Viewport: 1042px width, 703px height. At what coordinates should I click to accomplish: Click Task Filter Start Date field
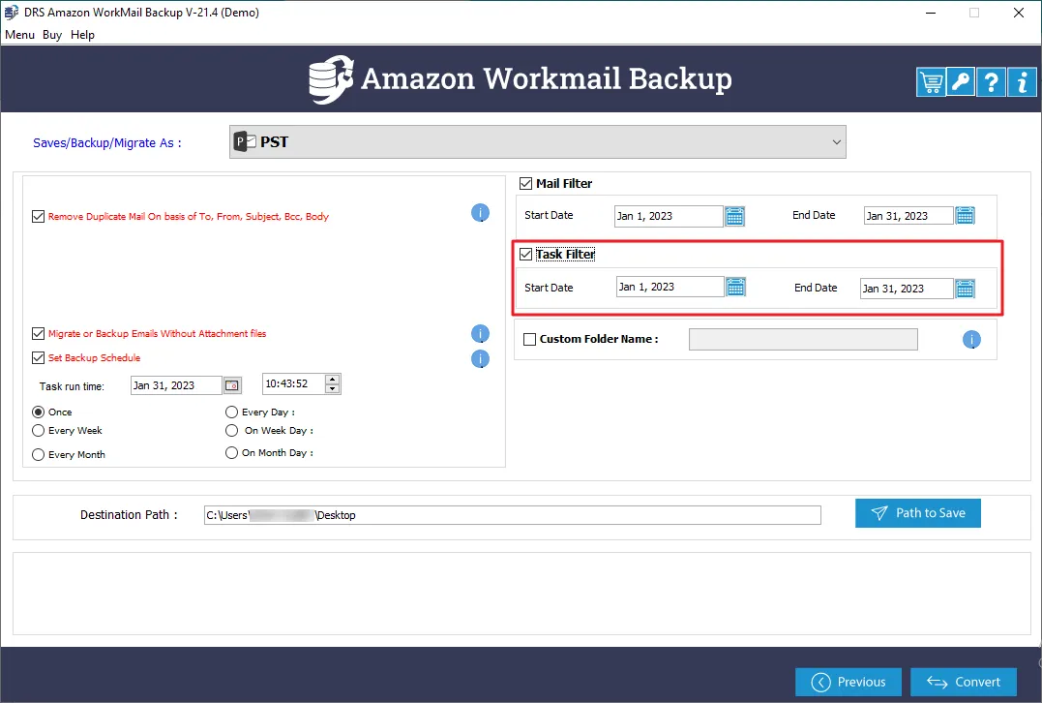(x=670, y=287)
